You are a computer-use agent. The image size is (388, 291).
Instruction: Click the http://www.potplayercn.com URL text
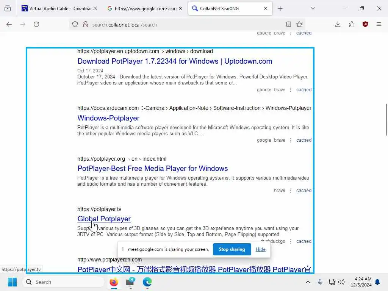110,260
